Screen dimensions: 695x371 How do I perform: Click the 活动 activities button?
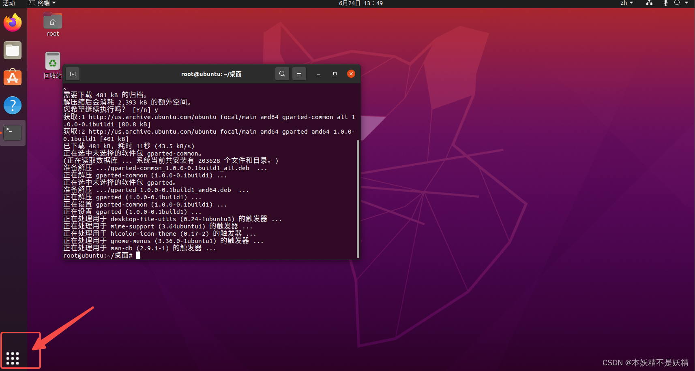coord(9,3)
